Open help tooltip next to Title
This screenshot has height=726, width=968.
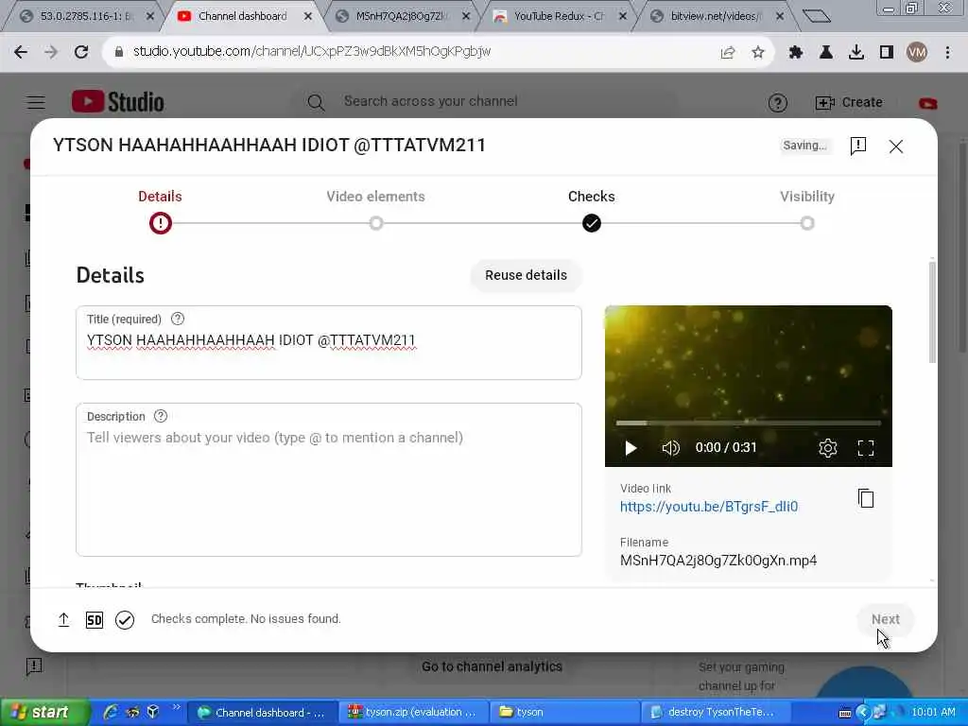177,319
